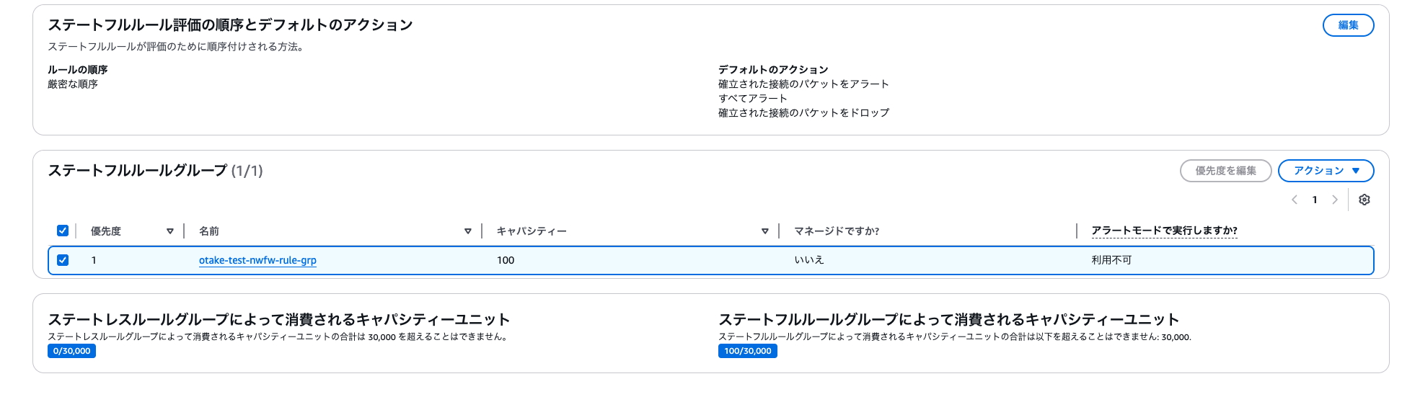Image resolution: width=1402 pixels, height=397 pixels.
Task: Sort by 優先度 column arrow
Action: click(x=170, y=231)
